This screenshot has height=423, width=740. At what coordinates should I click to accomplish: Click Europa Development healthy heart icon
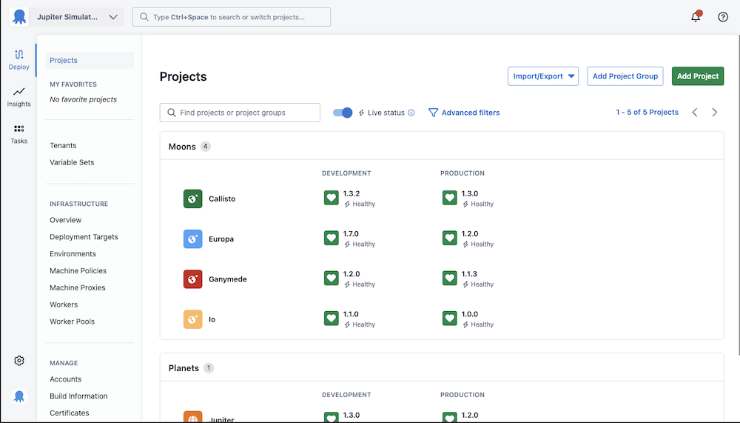(x=332, y=238)
